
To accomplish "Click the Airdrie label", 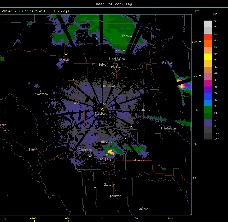I will pyautogui.click(x=107, y=142).
